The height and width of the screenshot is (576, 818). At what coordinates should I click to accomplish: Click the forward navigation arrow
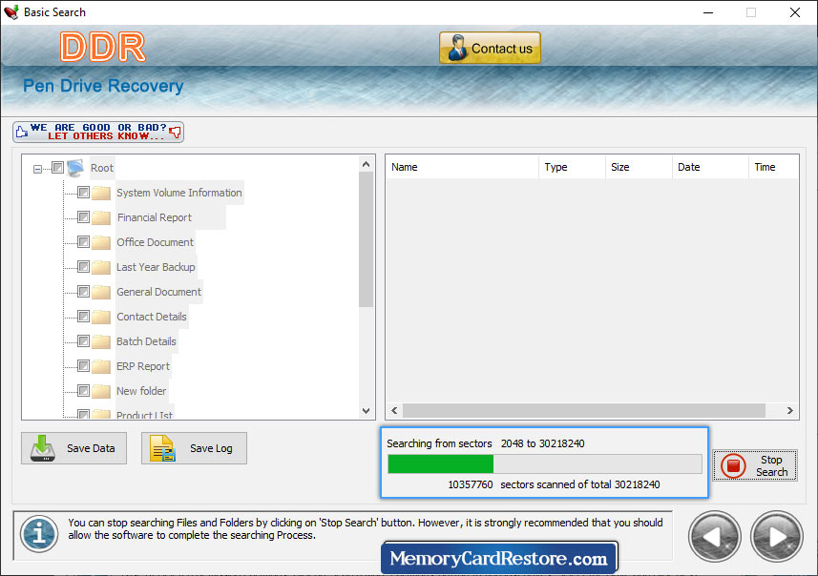pos(776,536)
